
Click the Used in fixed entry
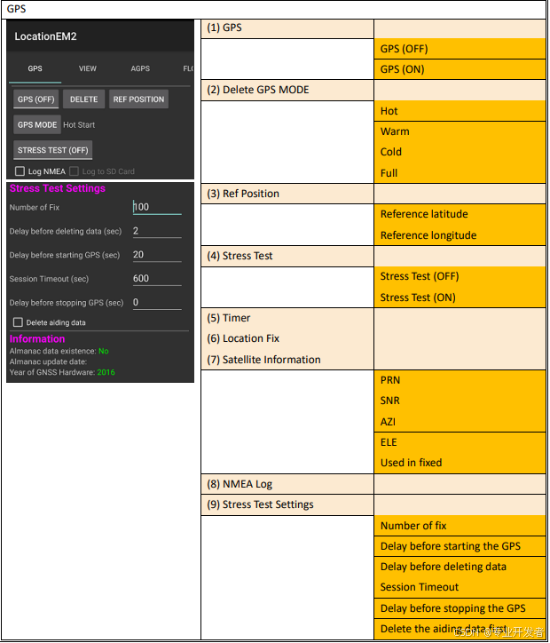pyautogui.click(x=411, y=463)
